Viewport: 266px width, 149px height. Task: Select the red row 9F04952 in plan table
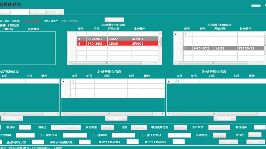coord(113,43)
